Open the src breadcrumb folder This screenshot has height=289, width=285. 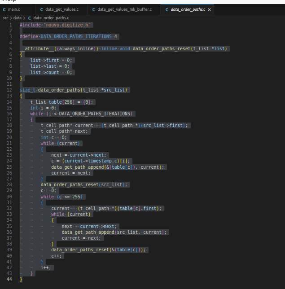pos(5,18)
